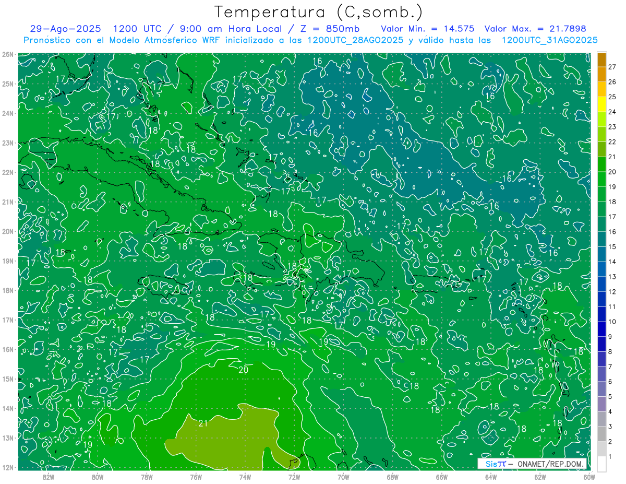
Task: Click the "22" value in color scale legend
Action: (612, 142)
